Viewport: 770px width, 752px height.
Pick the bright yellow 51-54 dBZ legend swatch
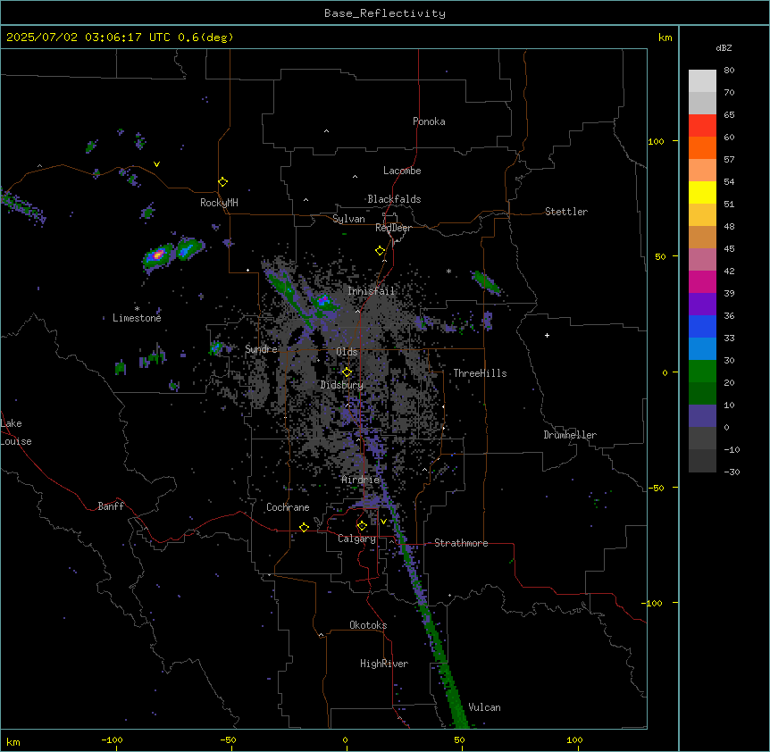(x=702, y=192)
